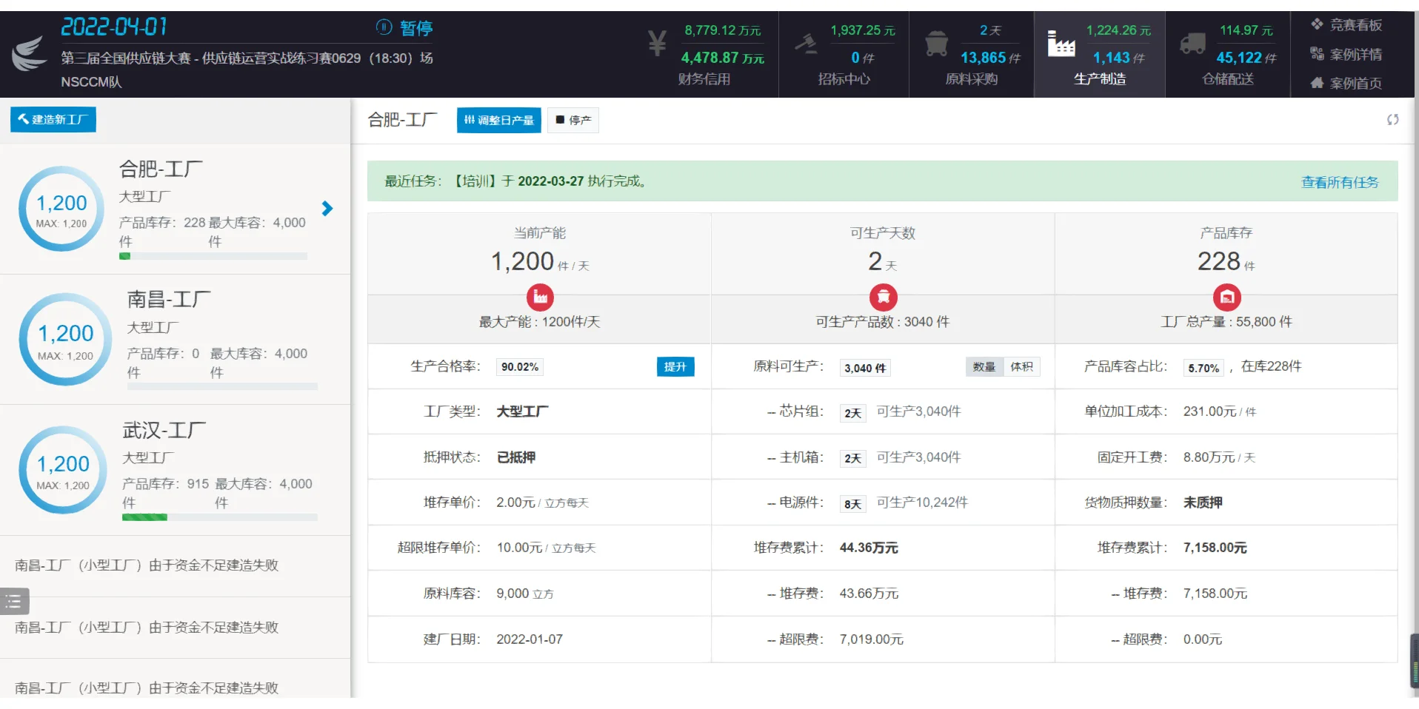进入竞赛看板页面
The width and height of the screenshot is (1419, 709).
click(1347, 24)
